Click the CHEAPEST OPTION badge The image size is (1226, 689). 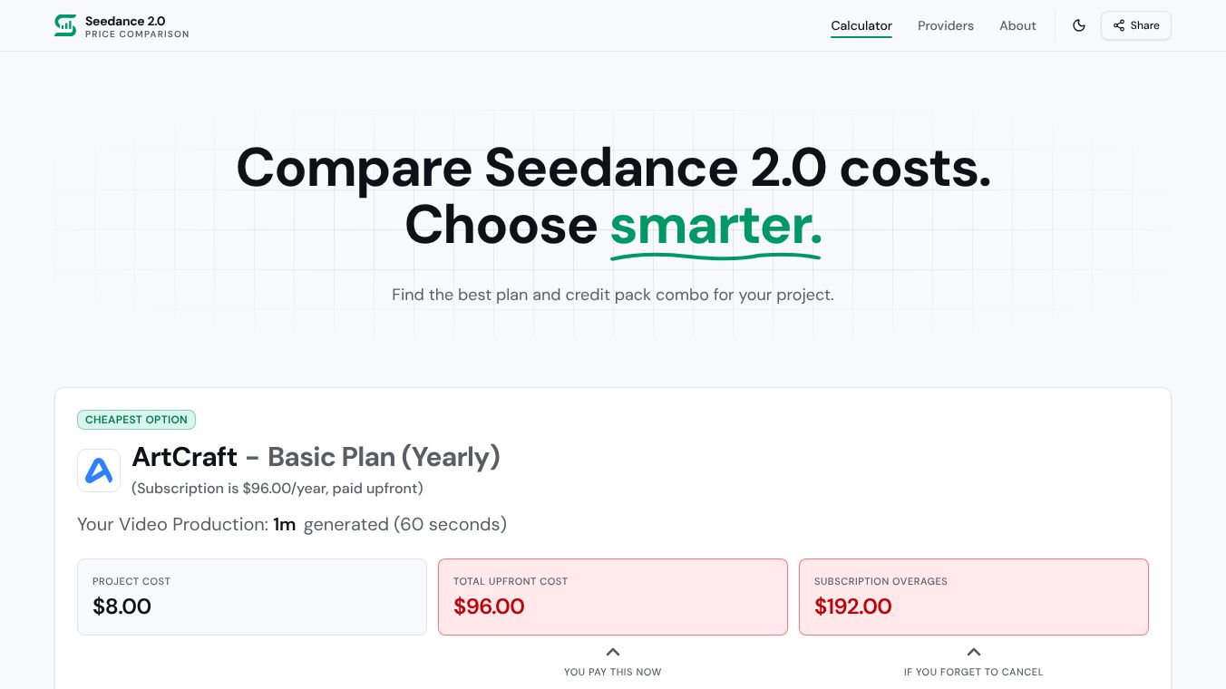[x=136, y=419]
